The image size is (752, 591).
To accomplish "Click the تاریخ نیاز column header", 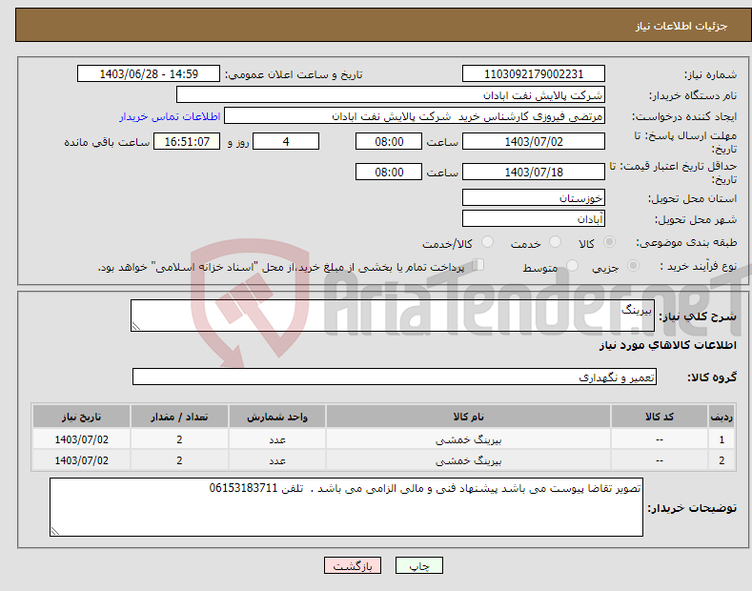I will point(82,417).
